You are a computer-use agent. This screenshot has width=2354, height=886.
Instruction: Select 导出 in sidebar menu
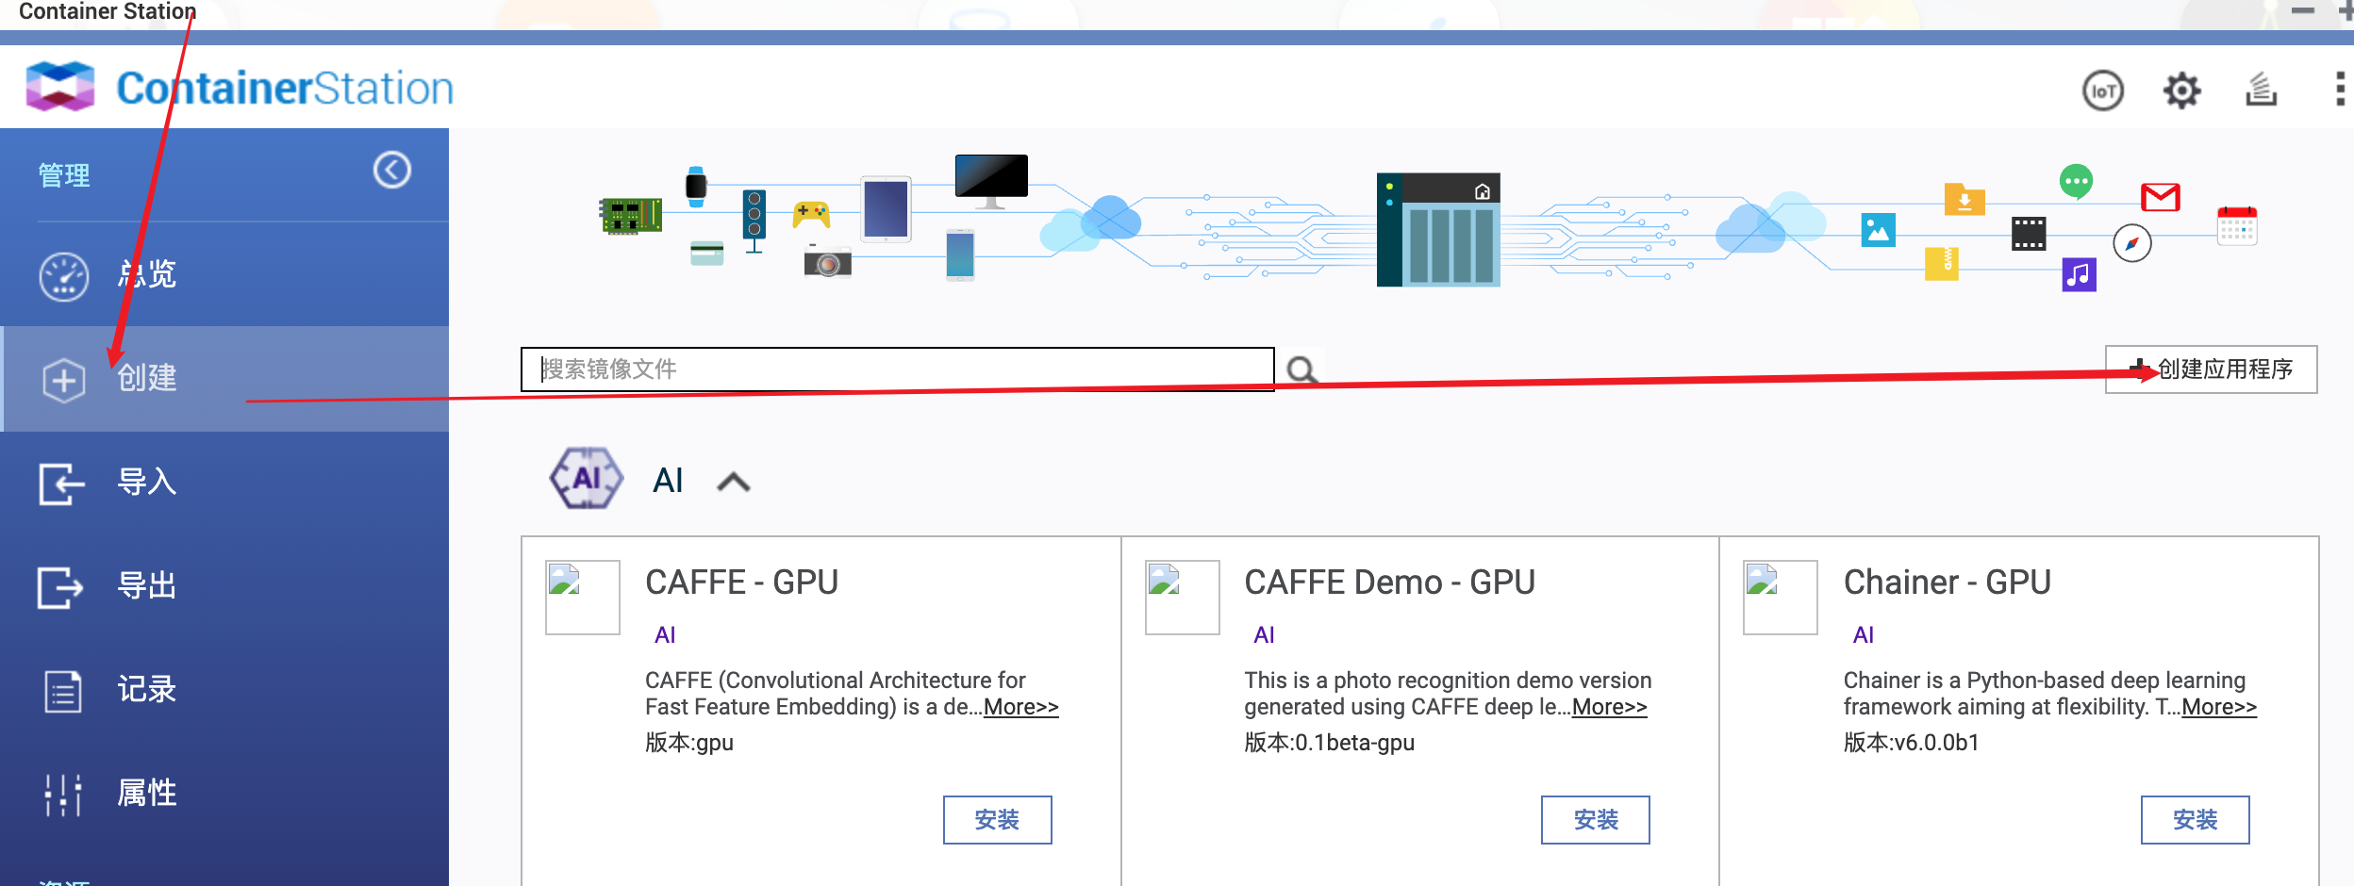pyautogui.click(x=224, y=586)
